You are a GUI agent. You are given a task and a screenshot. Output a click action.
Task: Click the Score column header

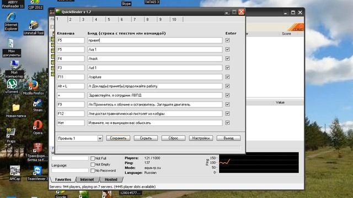point(286,34)
